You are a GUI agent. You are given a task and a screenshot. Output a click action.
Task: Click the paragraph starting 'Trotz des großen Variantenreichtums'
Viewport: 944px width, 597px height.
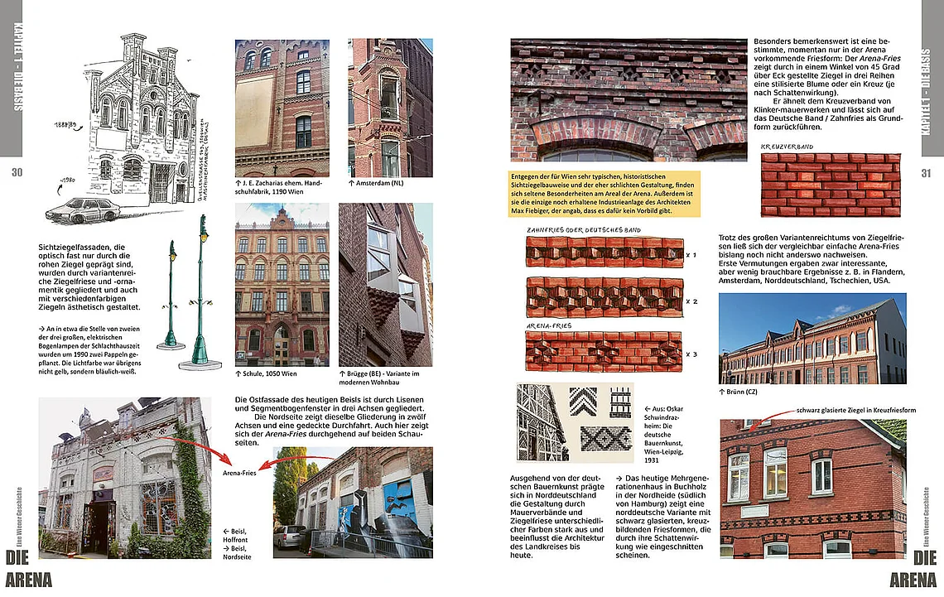pyautogui.click(x=812, y=259)
